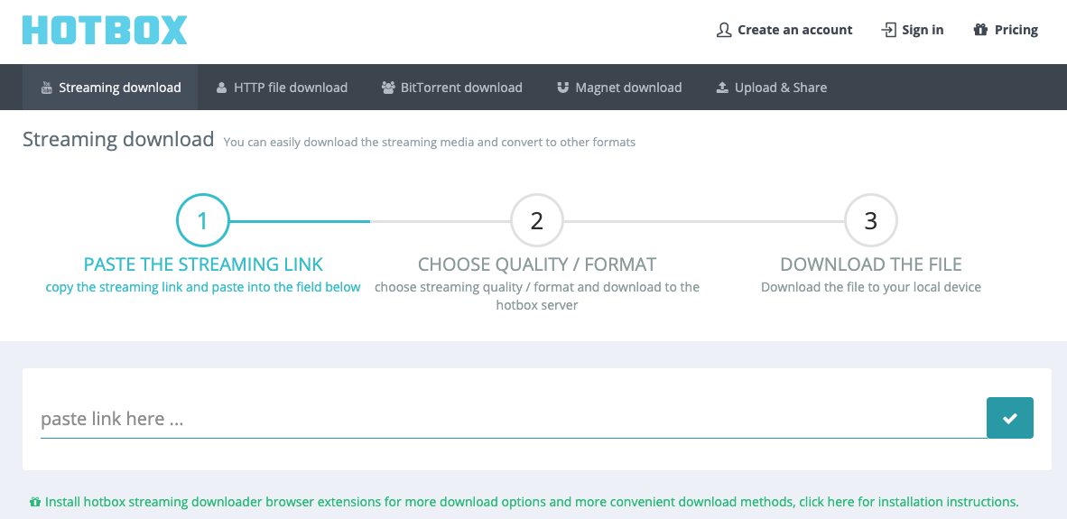
Task: Select step 2 Choose Quality circle
Action: pos(537,220)
